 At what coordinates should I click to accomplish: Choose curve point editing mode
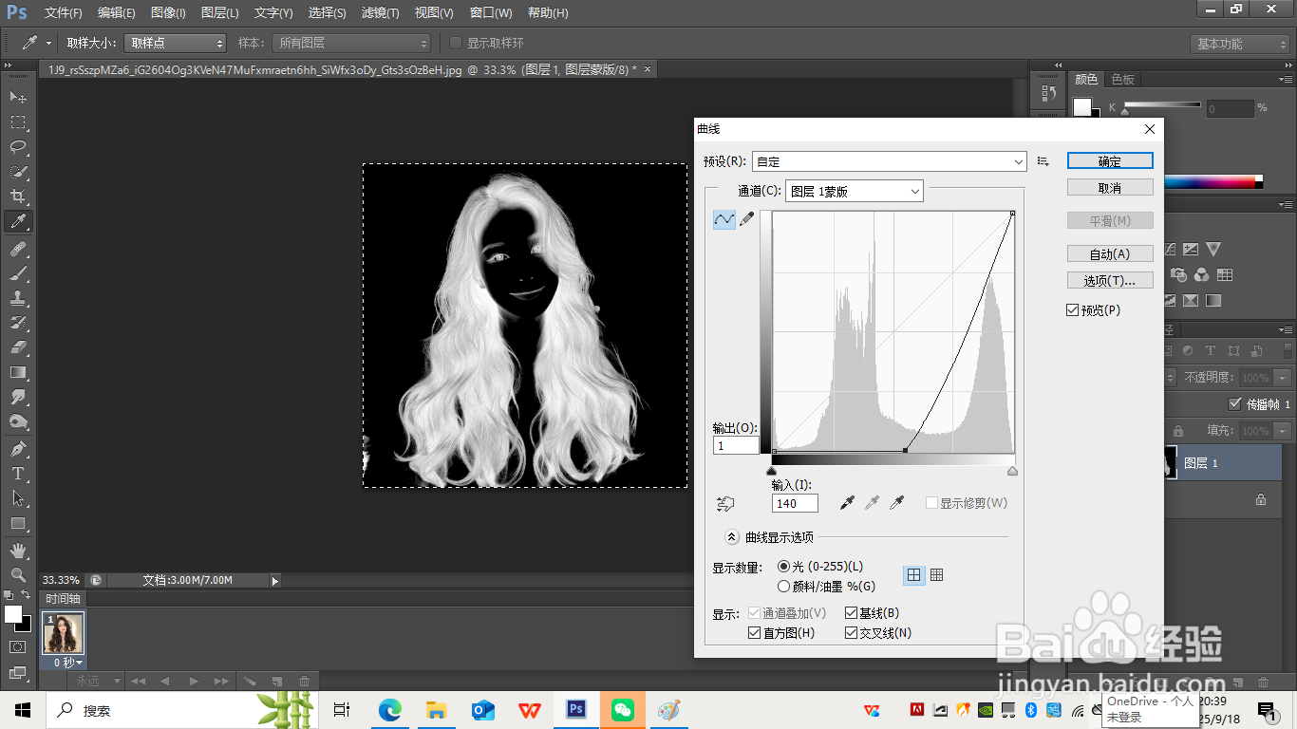724,219
